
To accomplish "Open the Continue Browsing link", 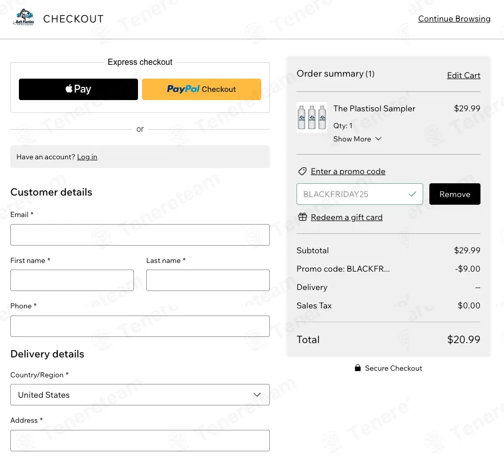I will pyautogui.click(x=454, y=19).
